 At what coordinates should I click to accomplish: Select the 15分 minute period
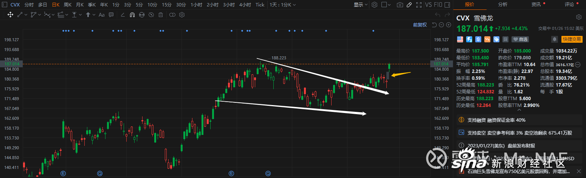(166, 5)
